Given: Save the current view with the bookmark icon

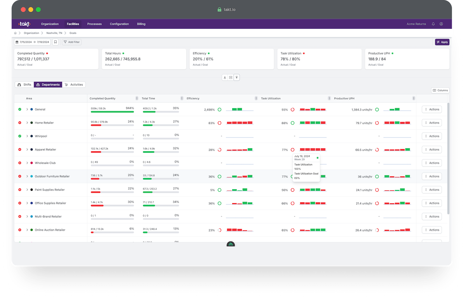Looking at the screenshot, I should click(56, 42).
